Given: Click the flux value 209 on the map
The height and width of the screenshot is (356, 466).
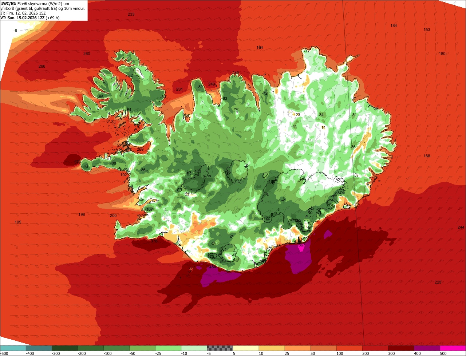Looking at the screenshot, I should [x=140, y=149].
